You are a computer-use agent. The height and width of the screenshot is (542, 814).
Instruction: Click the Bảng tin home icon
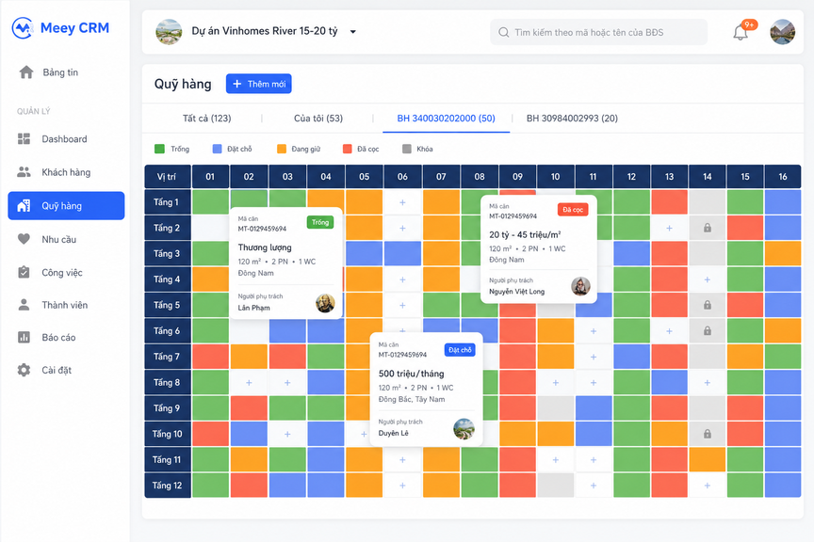tap(26, 72)
